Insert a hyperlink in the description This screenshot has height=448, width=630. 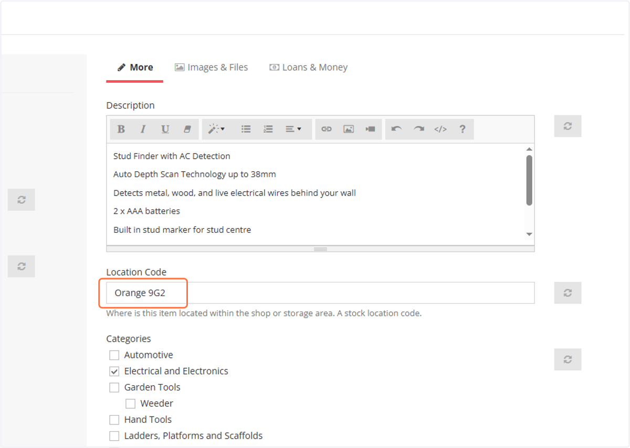[327, 129]
